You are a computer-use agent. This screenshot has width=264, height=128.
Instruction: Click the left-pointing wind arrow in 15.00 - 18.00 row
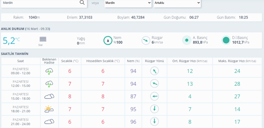pos(154,96)
